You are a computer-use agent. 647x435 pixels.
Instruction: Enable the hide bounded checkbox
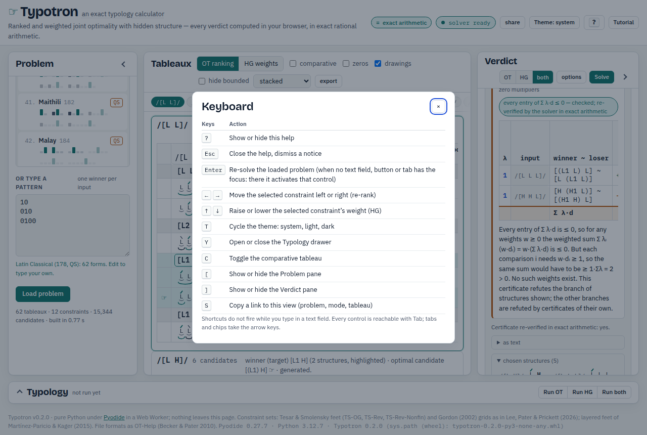click(x=202, y=81)
